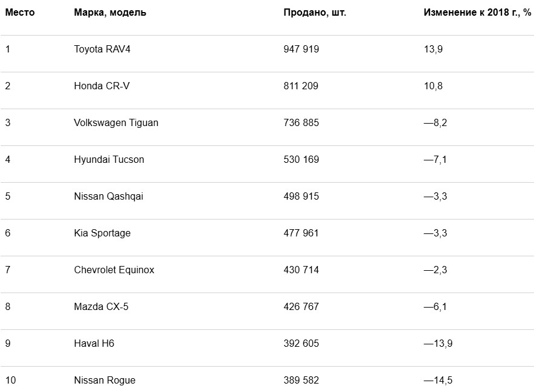Select the Kia Sportage cell
Image resolution: width=534 pixels, height=389 pixels.
coord(102,233)
